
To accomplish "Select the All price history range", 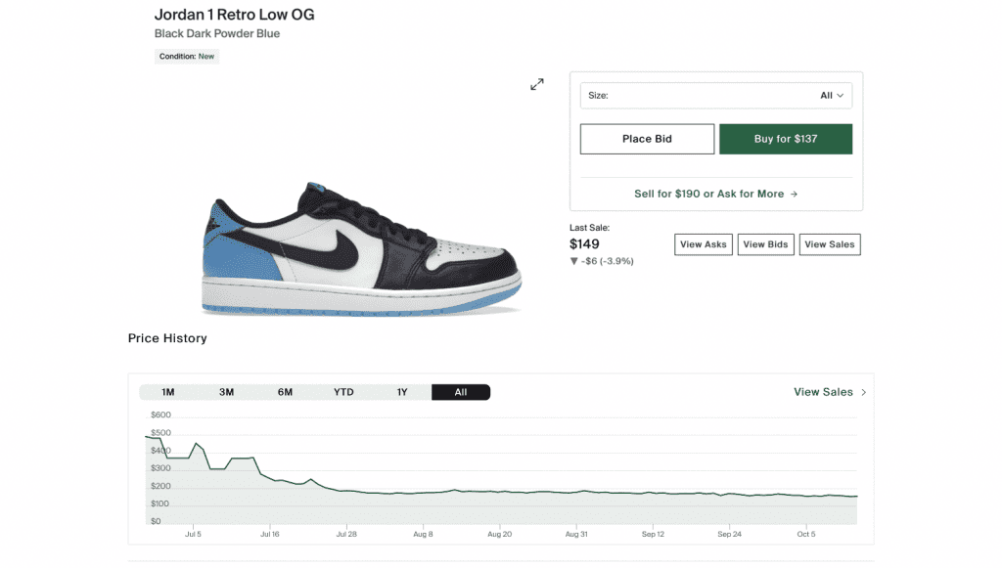I will (x=461, y=392).
